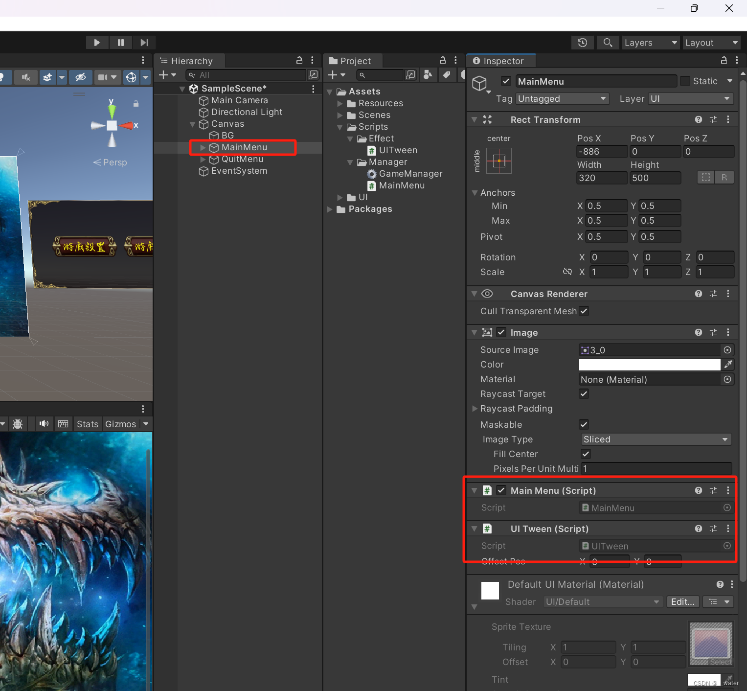
Task: Open the Shader dropdown showing UI/Default
Action: (x=603, y=602)
